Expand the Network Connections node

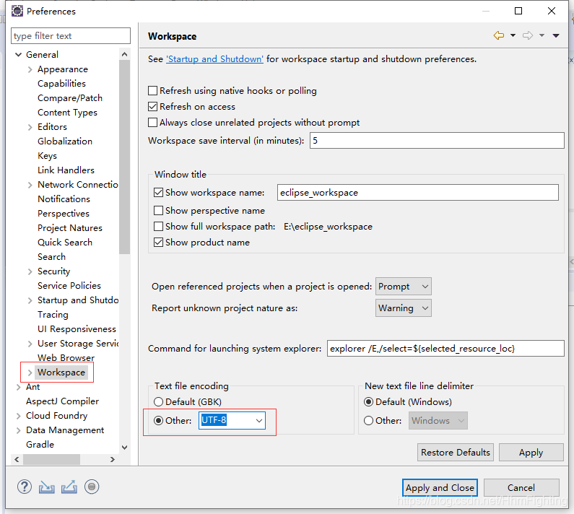pyautogui.click(x=30, y=185)
